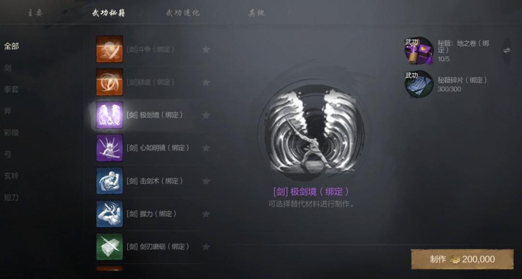Toggle favorite star for 斗争

206,50
